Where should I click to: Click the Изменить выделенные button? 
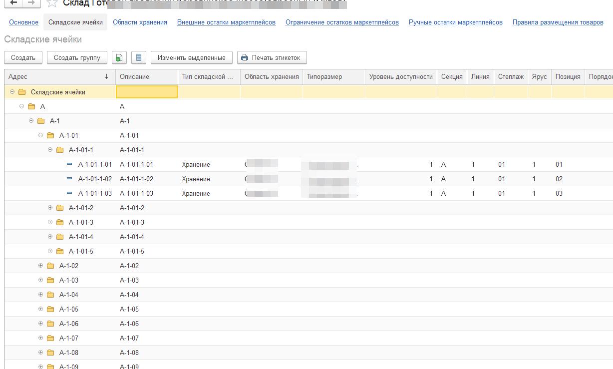pos(190,57)
